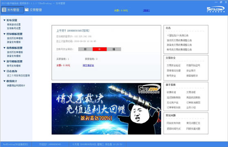Open the 安全常识 link
This screenshot has height=147, width=228.
191,71
